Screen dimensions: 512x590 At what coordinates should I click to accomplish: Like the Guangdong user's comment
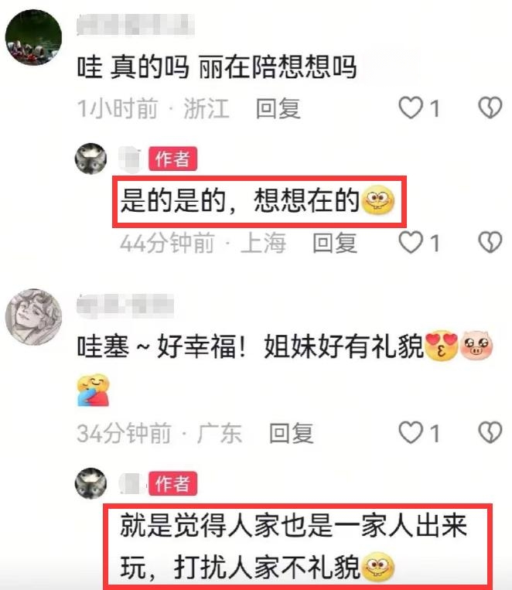pyautogui.click(x=411, y=432)
